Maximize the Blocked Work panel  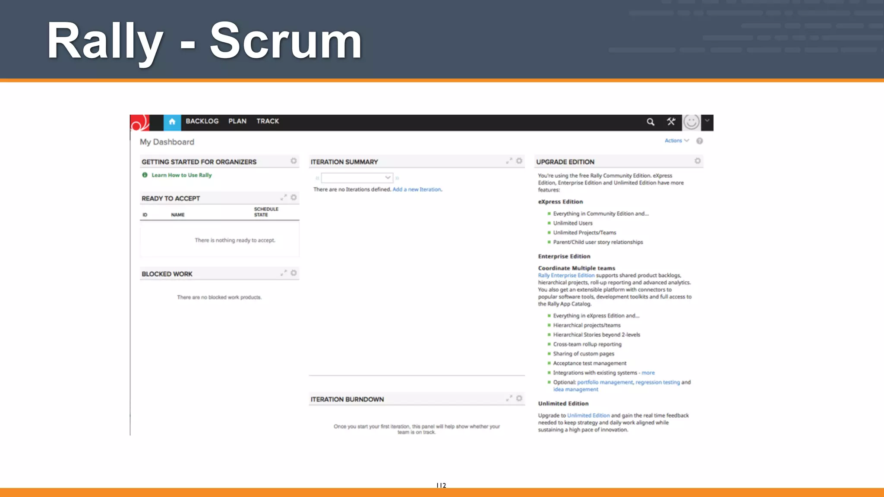(x=284, y=273)
